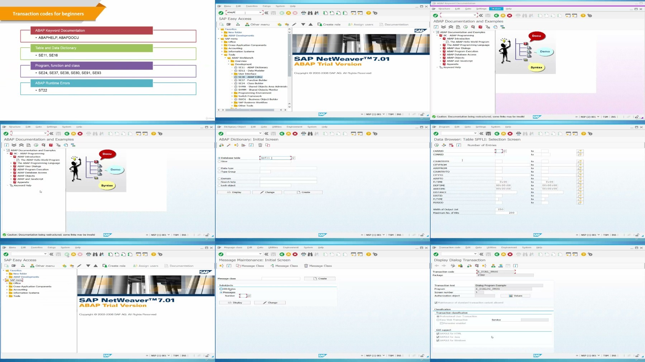The image size is (645, 362).
Task: Expand the User Interface folder in the tree
Action: [x=232, y=74]
